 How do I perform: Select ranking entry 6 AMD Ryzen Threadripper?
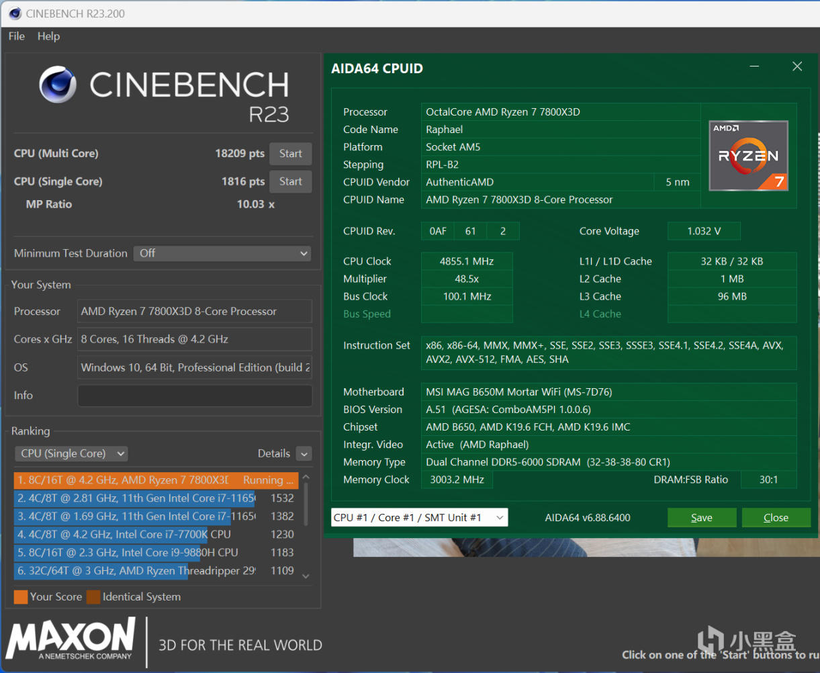click(156, 571)
